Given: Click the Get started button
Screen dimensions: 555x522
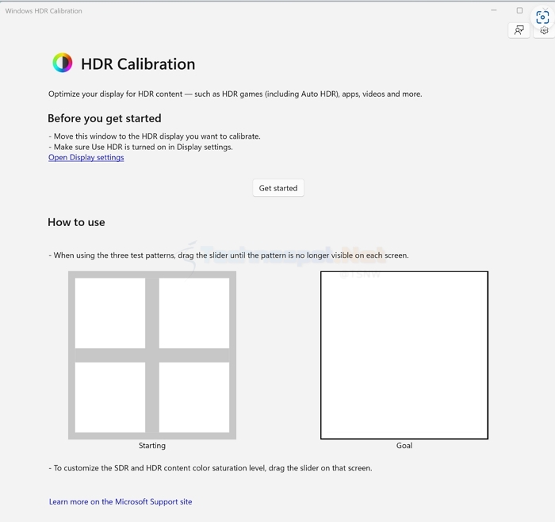Looking at the screenshot, I should [278, 188].
